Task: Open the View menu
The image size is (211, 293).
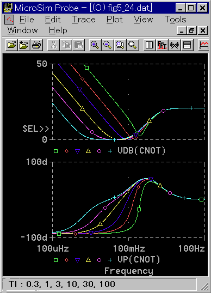Action: (143, 19)
